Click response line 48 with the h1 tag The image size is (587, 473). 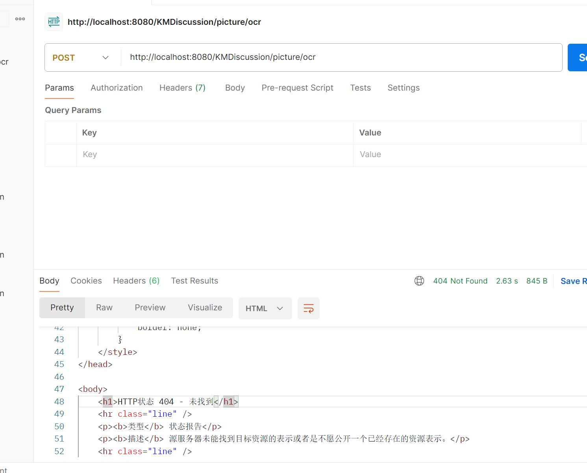(x=168, y=402)
